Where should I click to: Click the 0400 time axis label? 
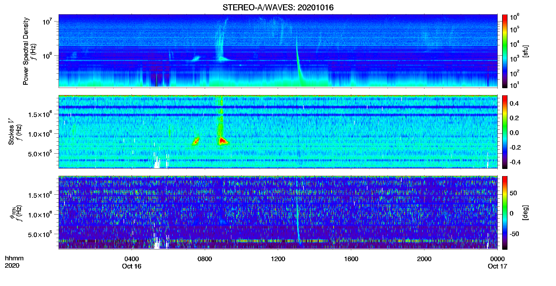point(132,259)
